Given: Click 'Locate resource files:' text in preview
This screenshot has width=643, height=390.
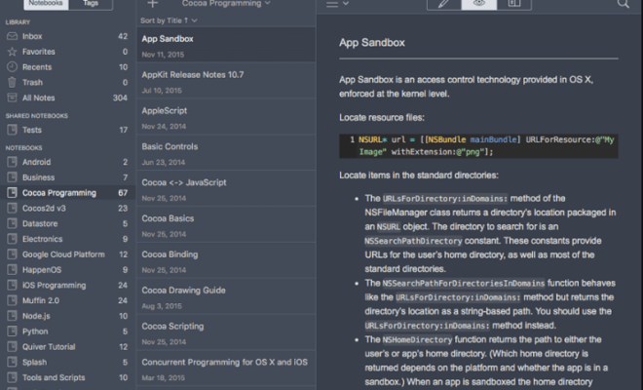Looking at the screenshot, I should [382, 117].
